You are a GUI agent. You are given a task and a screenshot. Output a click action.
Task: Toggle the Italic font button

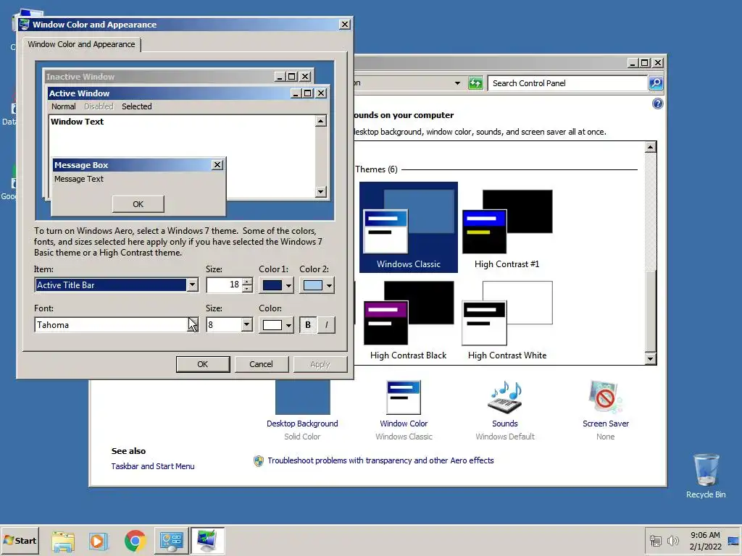pos(326,325)
